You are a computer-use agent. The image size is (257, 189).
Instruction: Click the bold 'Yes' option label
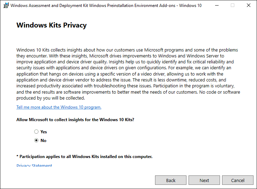(x=44, y=132)
